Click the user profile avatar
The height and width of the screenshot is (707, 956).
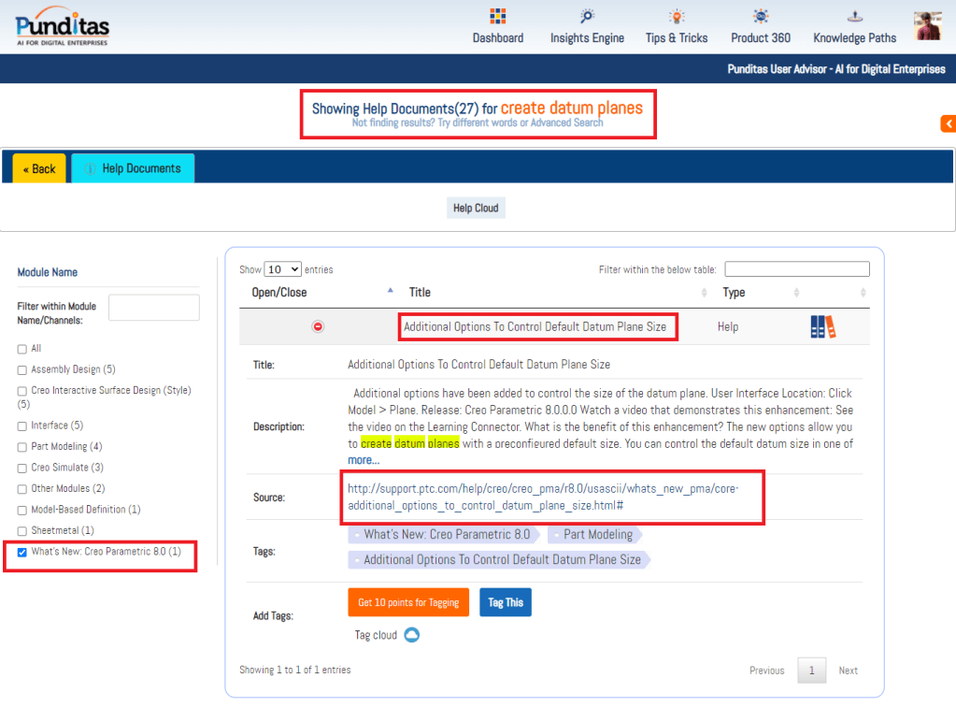927,25
